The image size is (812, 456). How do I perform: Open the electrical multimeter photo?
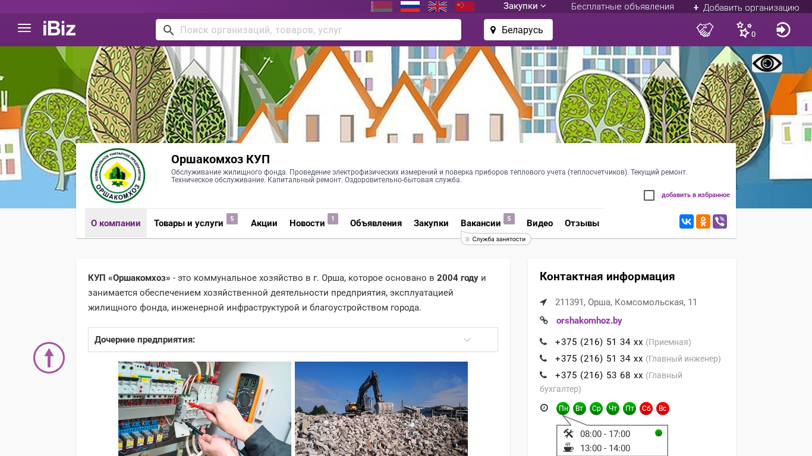pyautogui.click(x=204, y=408)
